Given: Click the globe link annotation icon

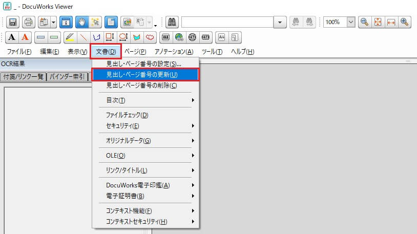Looking at the screenshot, I should pos(179,37).
